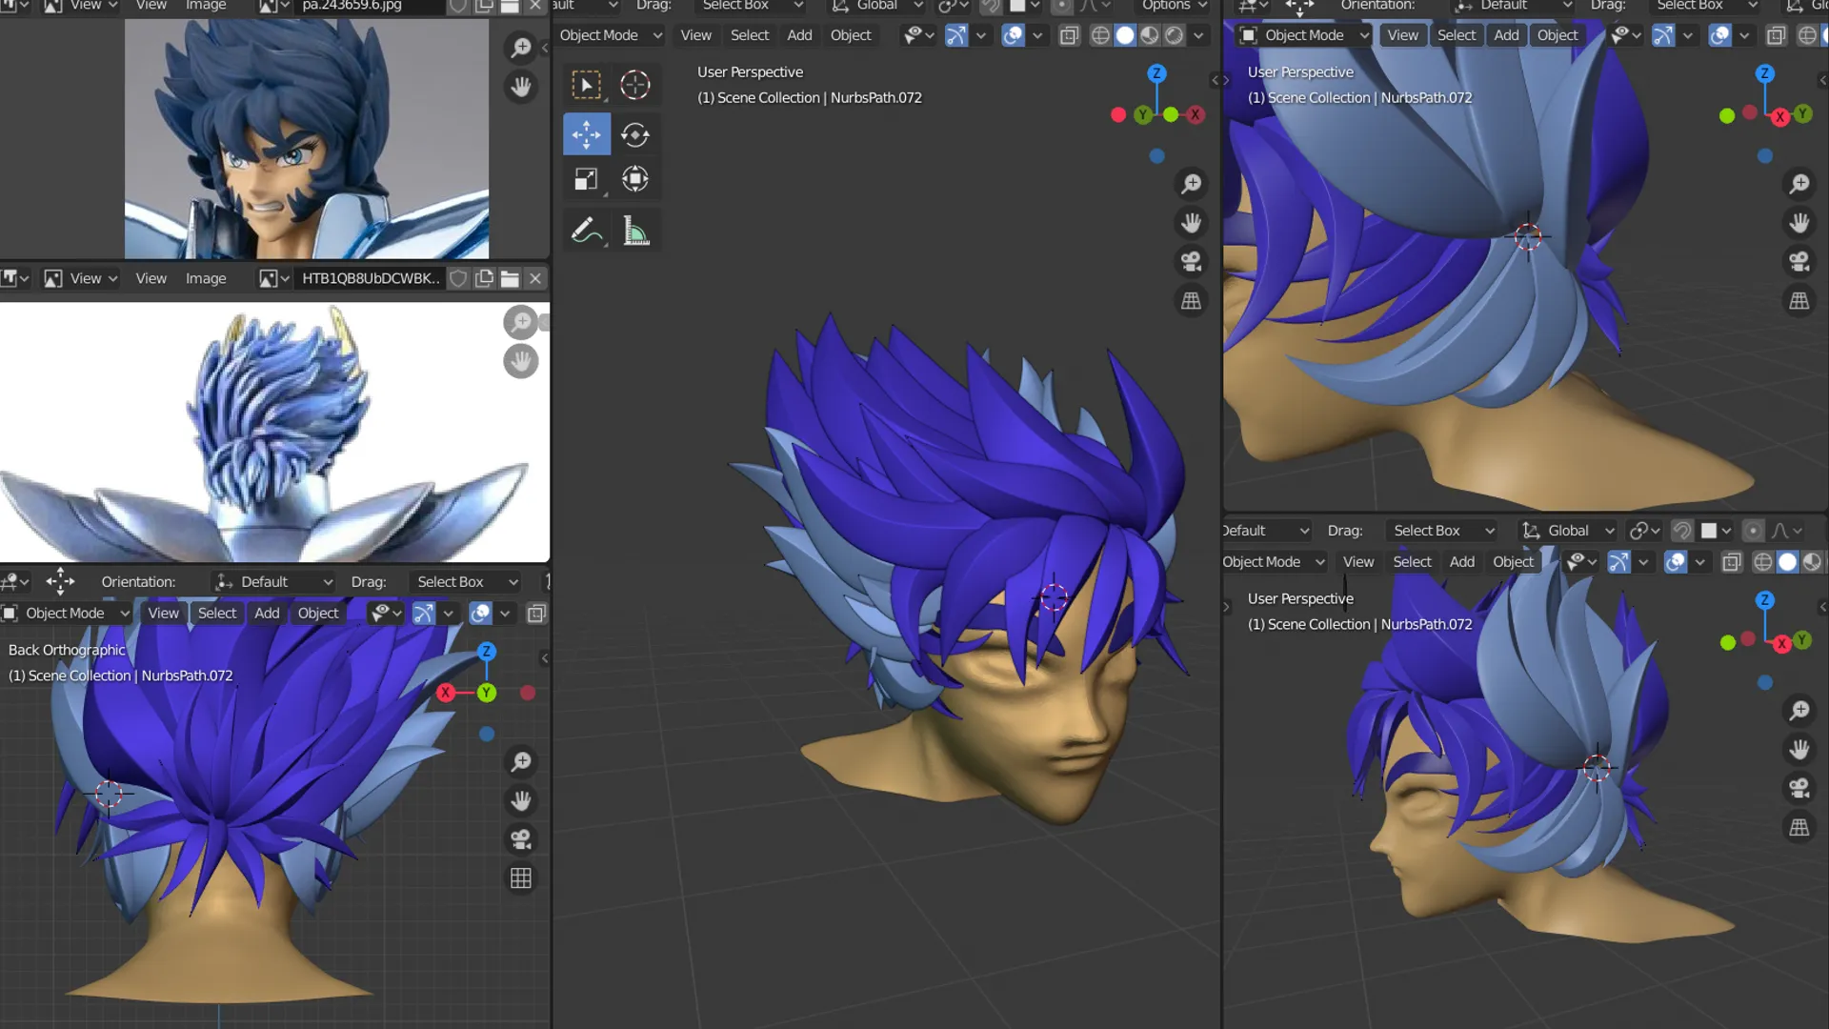Click grid projection icon in Back Orthographic viewport
The width and height of the screenshot is (1829, 1029).
[521, 878]
